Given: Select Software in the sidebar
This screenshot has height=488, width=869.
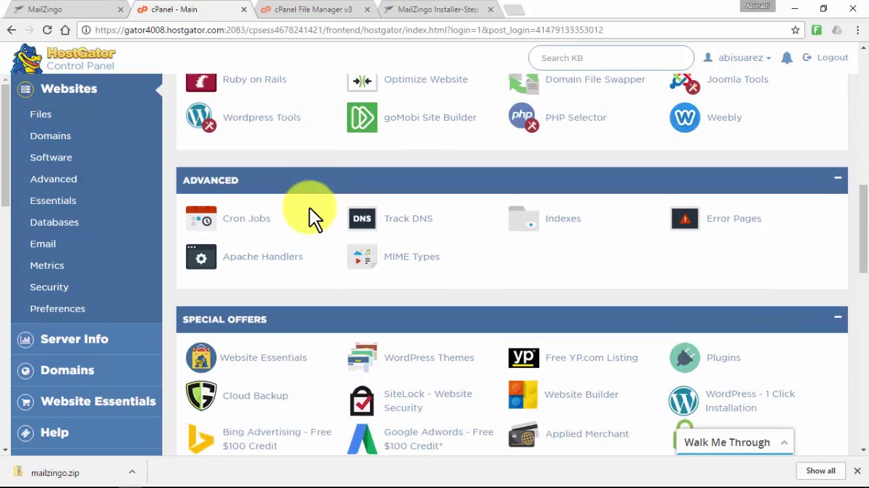Looking at the screenshot, I should click(51, 157).
